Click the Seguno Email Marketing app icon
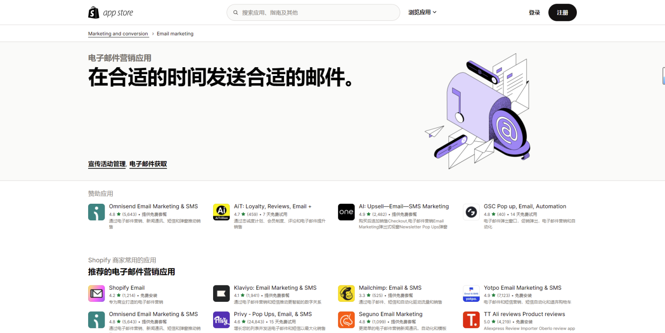The width and height of the screenshot is (665, 333). point(346,320)
